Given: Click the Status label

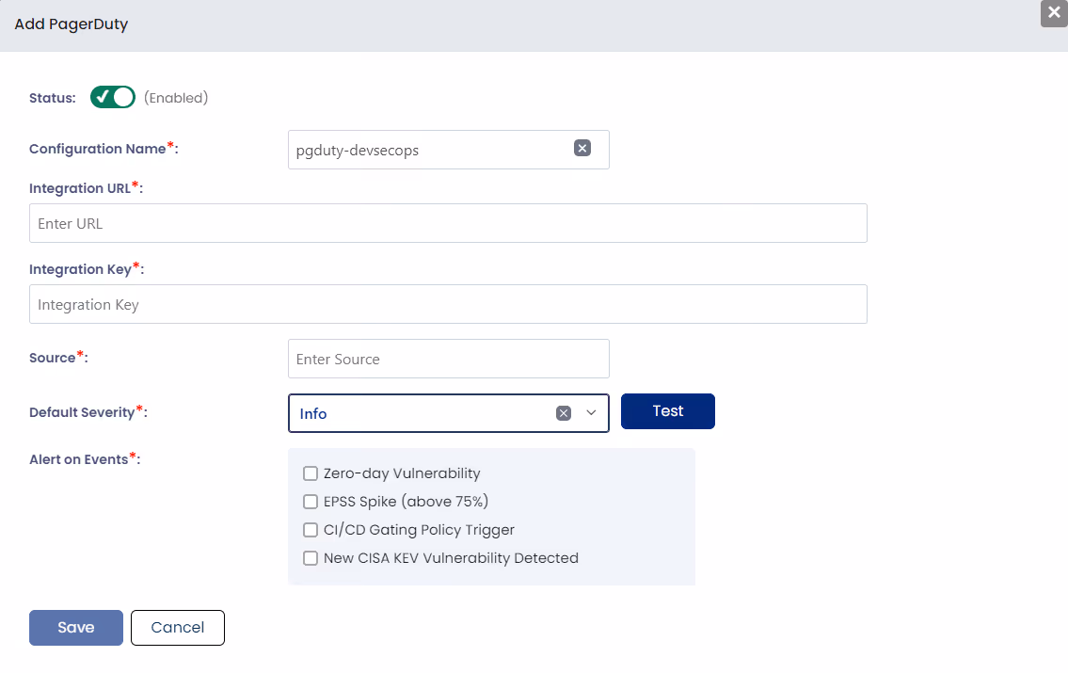Looking at the screenshot, I should point(53,98).
